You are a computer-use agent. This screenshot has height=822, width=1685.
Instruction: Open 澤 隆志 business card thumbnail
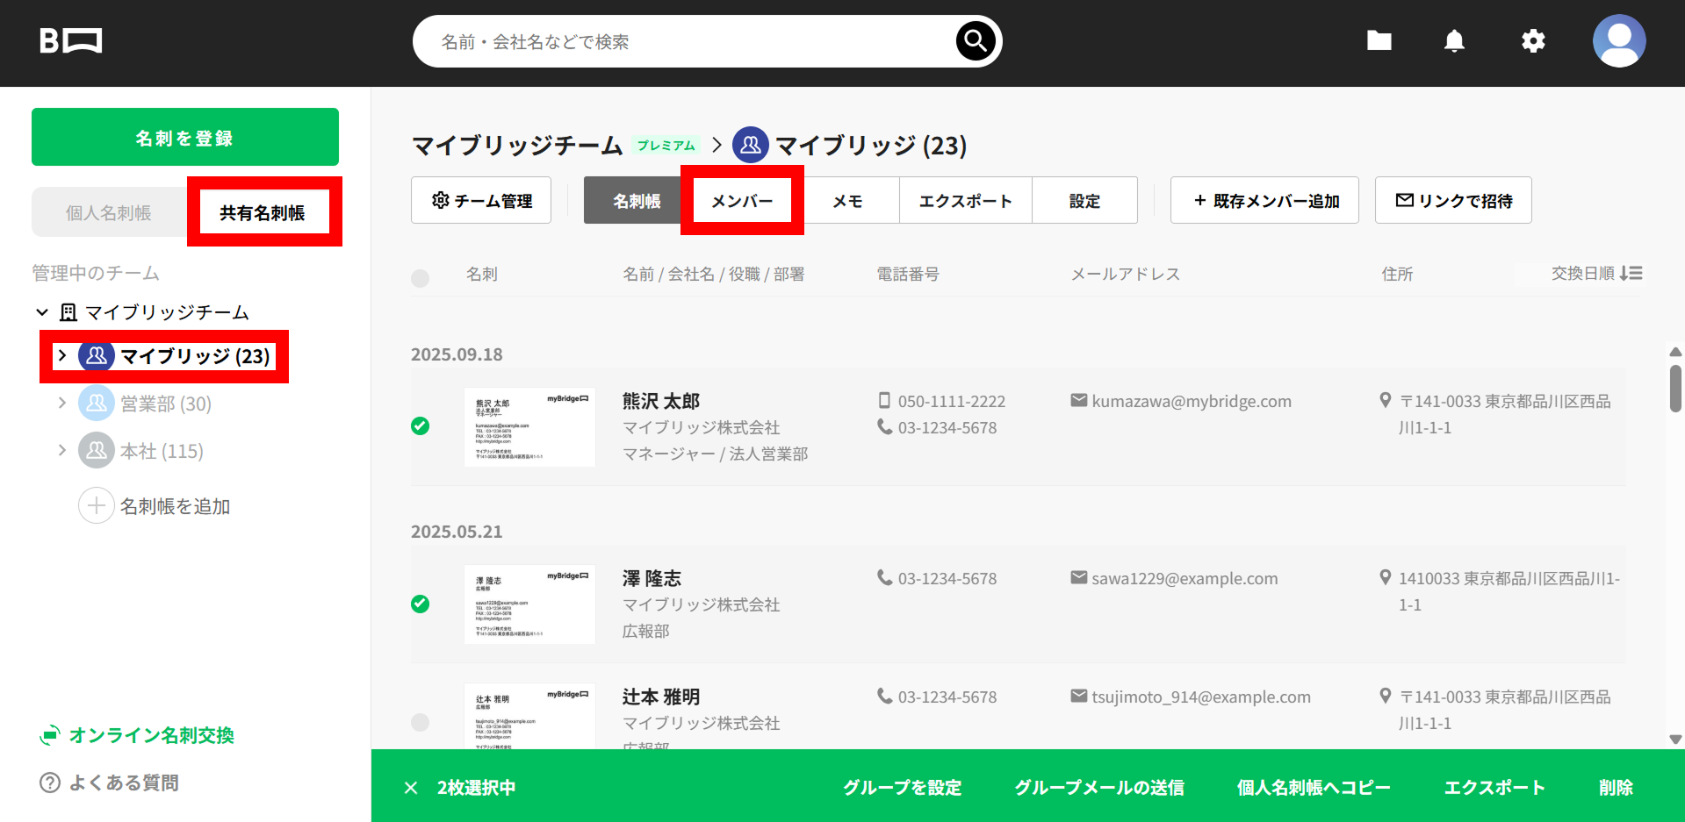pyautogui.click(x=529, y=604)
